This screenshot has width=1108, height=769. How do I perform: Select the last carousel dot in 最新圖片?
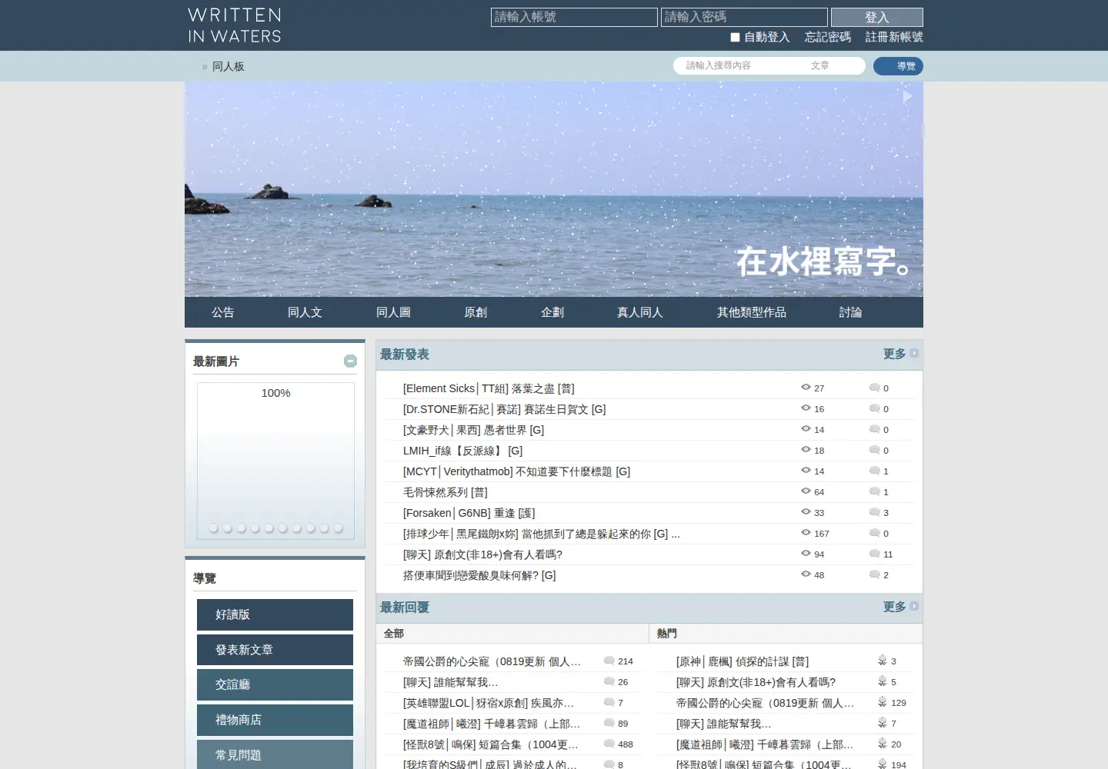339,528
